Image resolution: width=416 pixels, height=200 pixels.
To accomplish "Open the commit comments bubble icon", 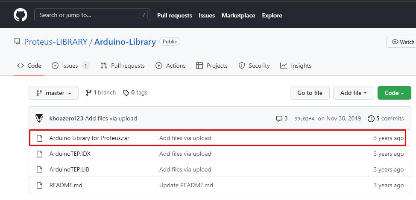I will coord(279,119).
